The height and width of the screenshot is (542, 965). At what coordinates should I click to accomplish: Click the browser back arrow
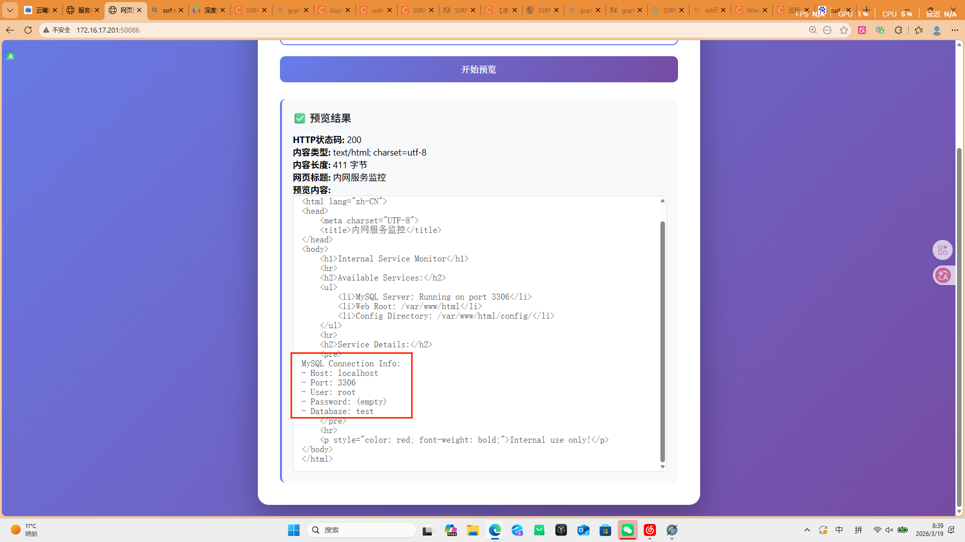[x=10, y=30]
